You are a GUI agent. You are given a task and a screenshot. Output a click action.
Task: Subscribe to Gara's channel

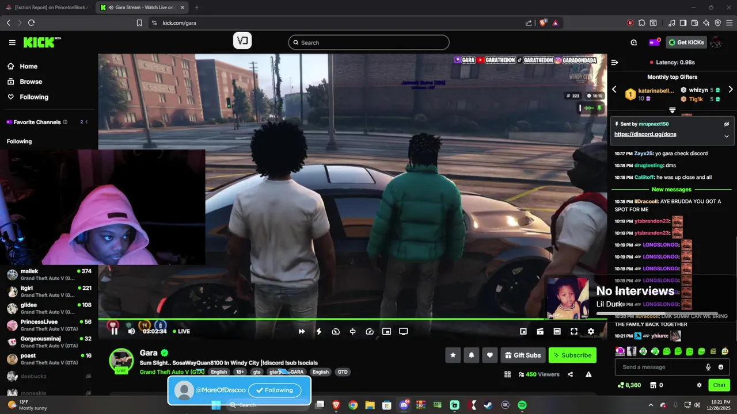[572, 355]
